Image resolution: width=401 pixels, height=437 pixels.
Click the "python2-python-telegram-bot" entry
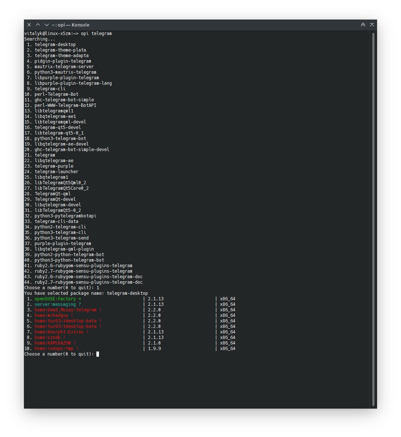[x=69, y=255]
